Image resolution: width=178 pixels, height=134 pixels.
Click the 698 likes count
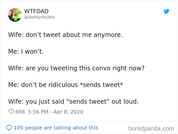(20, 111)
